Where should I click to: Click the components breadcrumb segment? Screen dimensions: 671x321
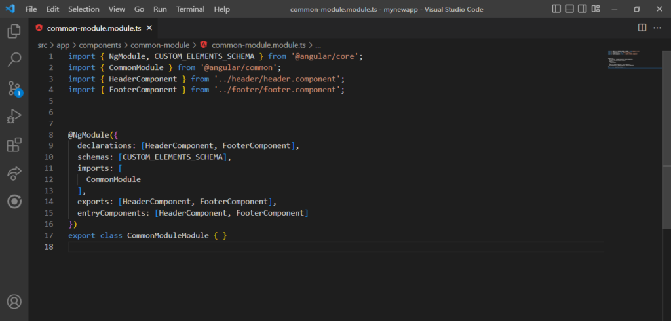(100, 45)
